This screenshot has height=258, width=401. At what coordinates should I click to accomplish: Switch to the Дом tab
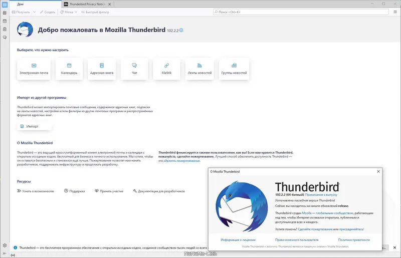point(35,4)
